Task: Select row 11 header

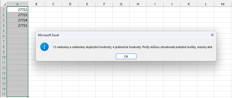Action: 3,62
